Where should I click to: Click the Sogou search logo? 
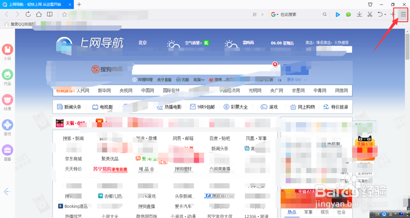pyautogui.click(x=96, y=70)
